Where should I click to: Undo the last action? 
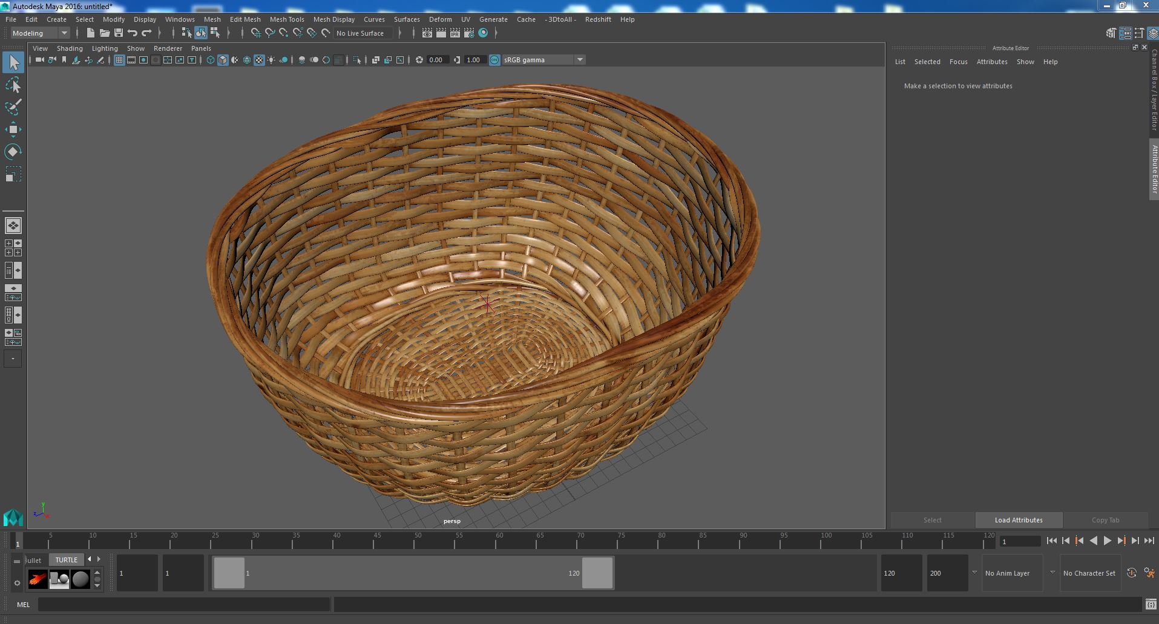click(133, 33)
